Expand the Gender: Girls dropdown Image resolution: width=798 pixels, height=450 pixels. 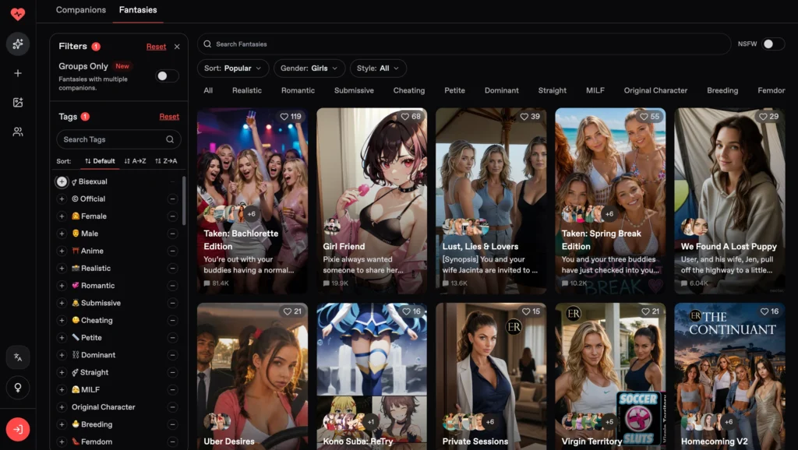pyautogui.click(x=309, y=69)
